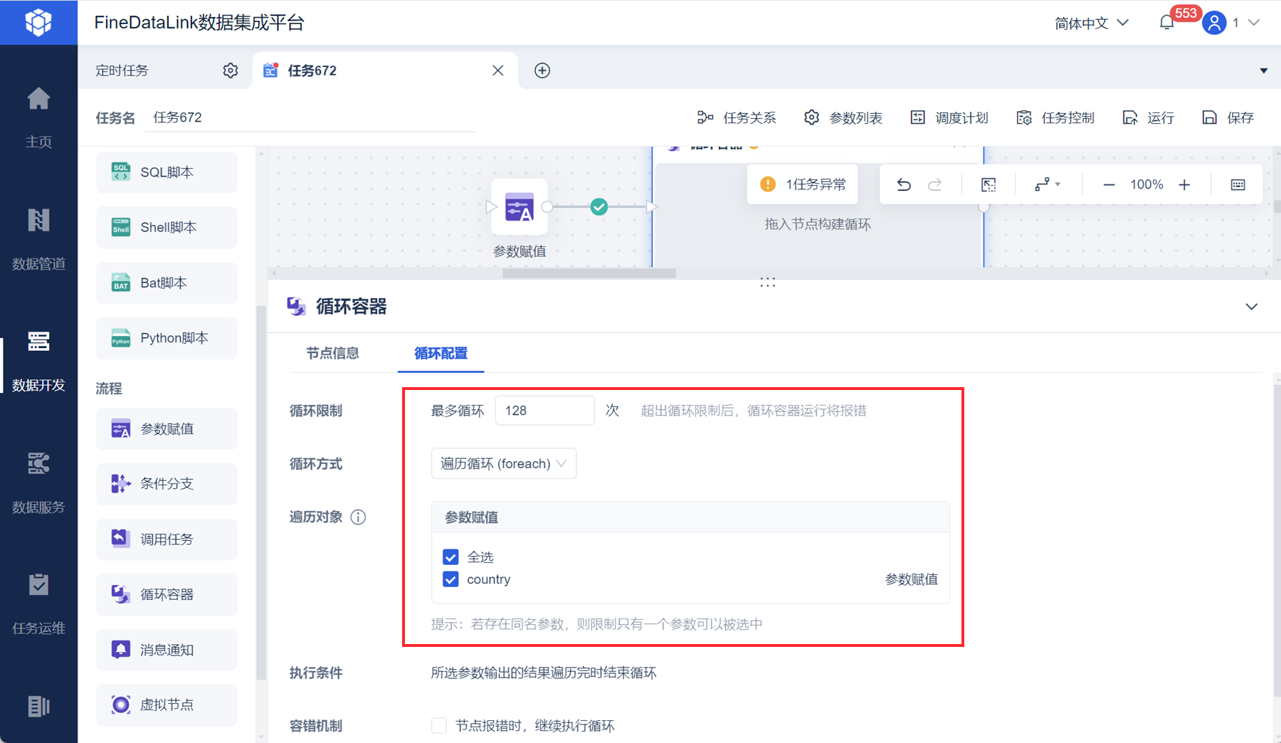Toggle the 全选 checkbox
The height and width of the screenshot is (743, 1281).
(x=450, y=557)
